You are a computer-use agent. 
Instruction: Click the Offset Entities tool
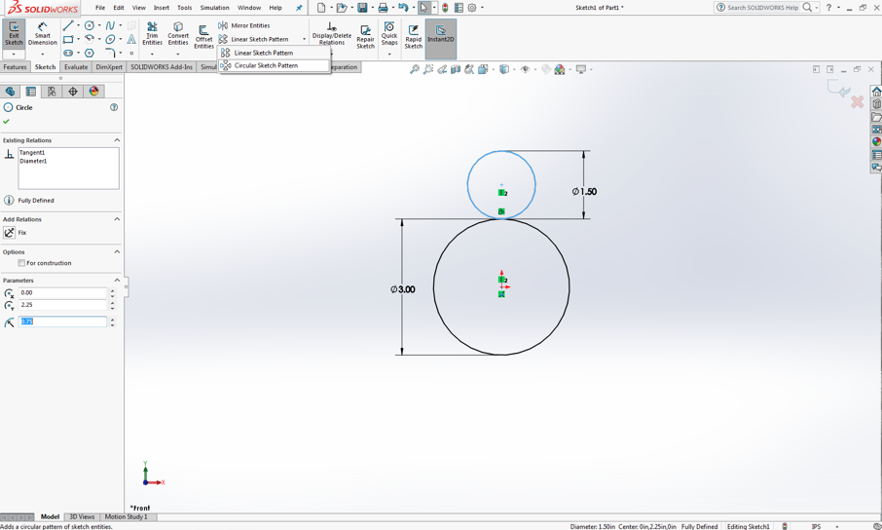(x=203, y=36)
